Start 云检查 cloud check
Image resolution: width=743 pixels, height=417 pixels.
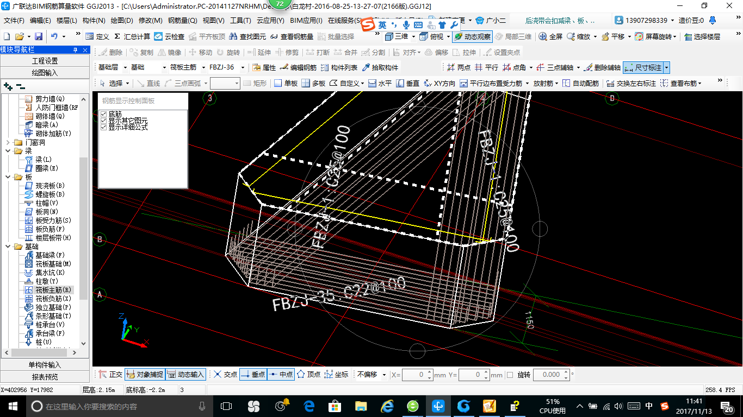point(169,36)
